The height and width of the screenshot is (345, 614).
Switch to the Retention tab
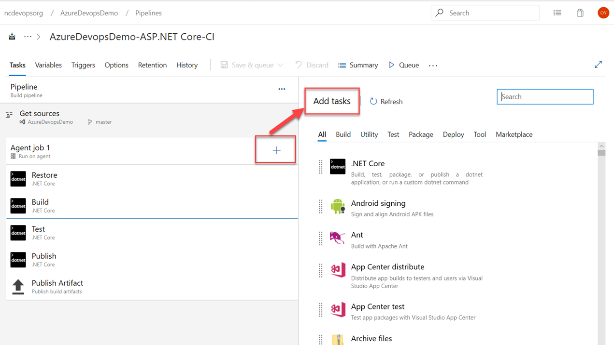click(152, 65)
